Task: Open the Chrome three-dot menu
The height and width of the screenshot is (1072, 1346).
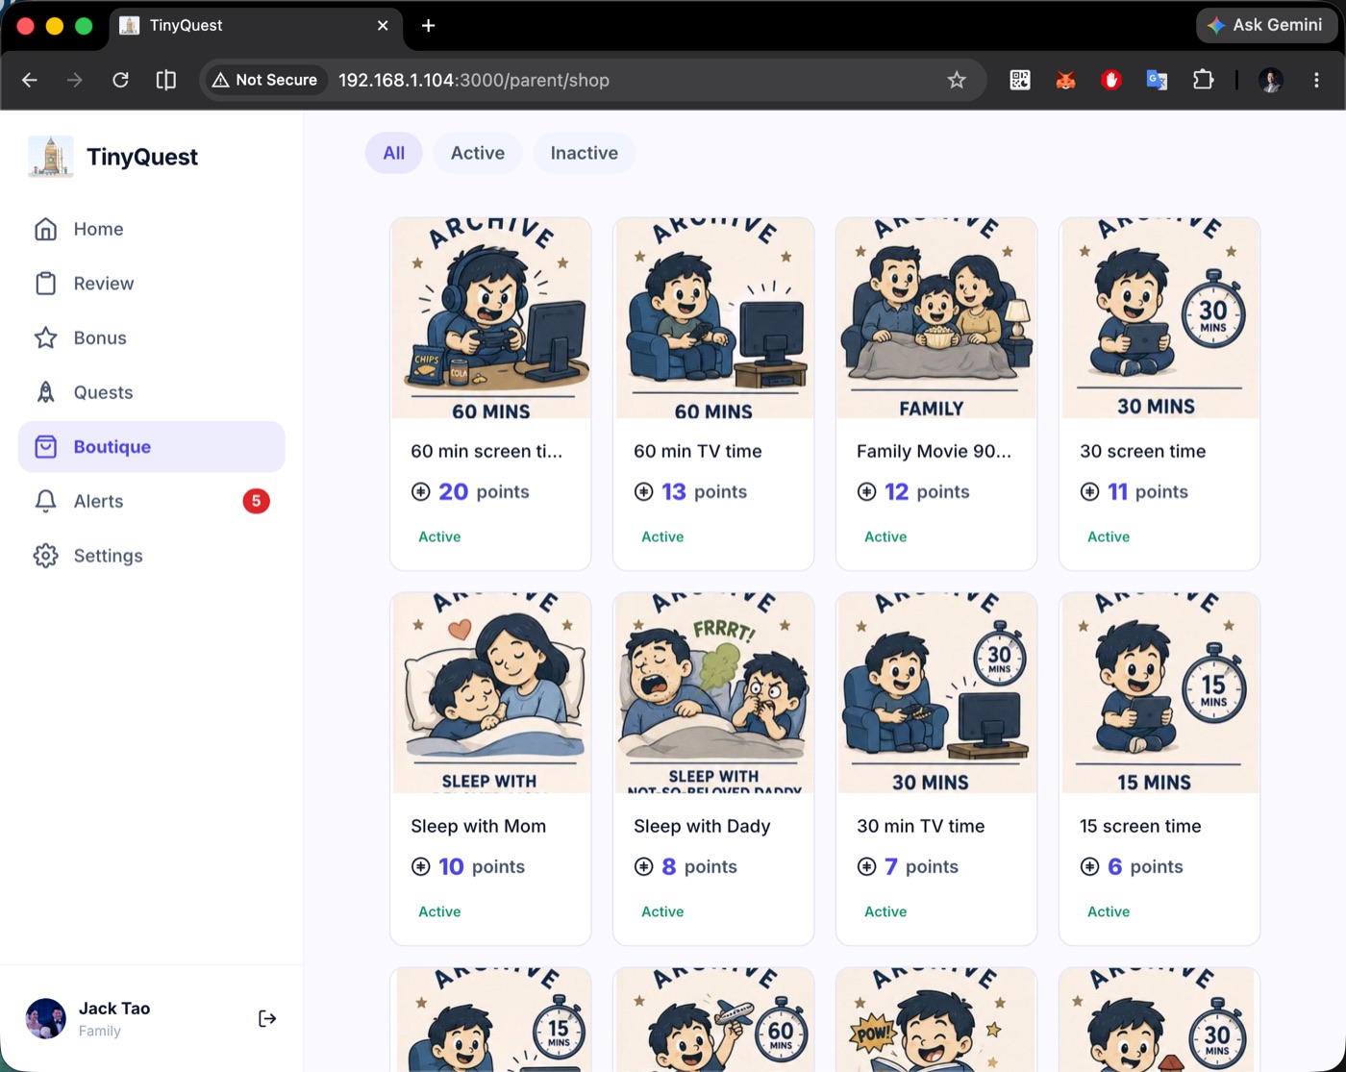Action: pos(1317,80)
